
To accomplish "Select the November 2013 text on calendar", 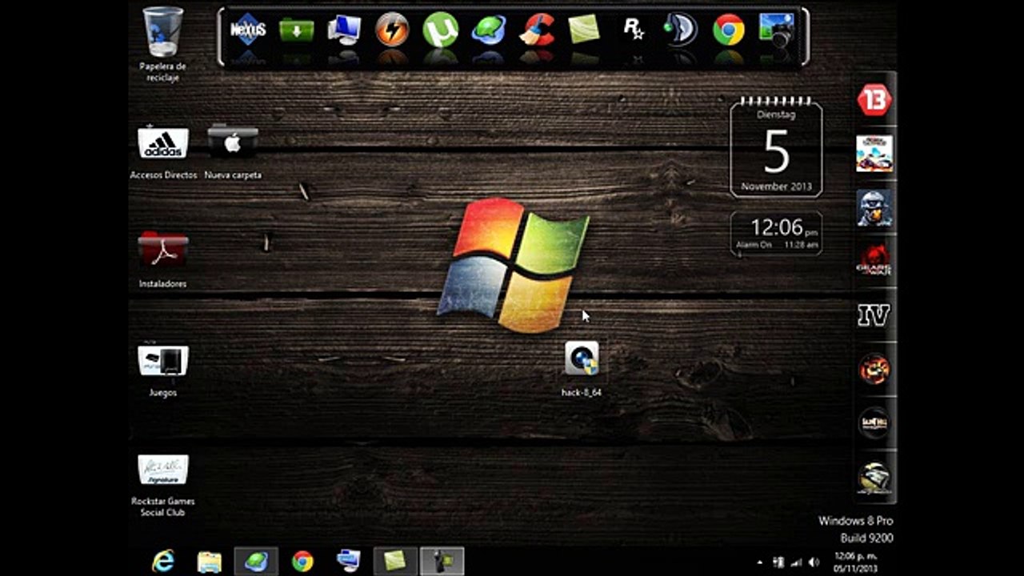I will (x=776, y=186).
